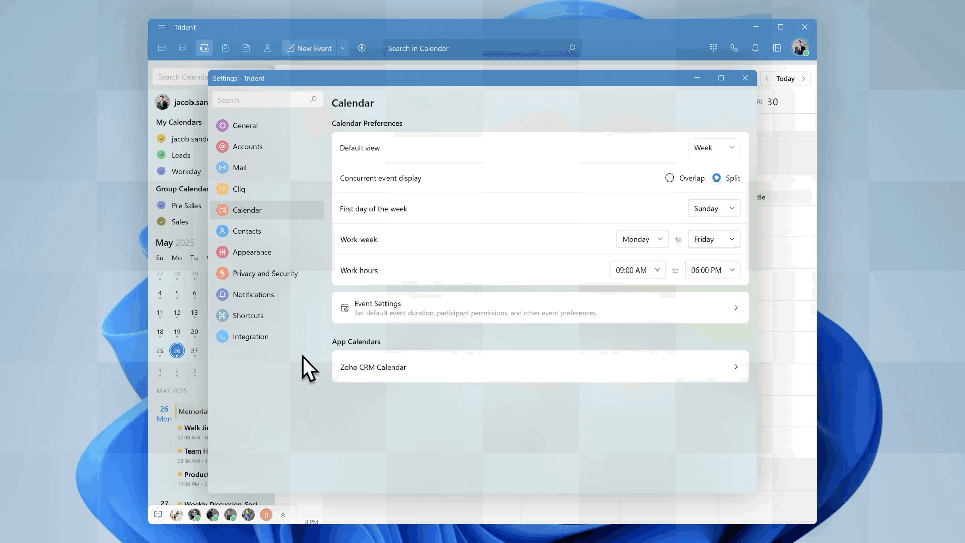Open the Tasks module icon in toolbar
The image size is (965, 543).
pyautogui.click(x=225, y=48)
